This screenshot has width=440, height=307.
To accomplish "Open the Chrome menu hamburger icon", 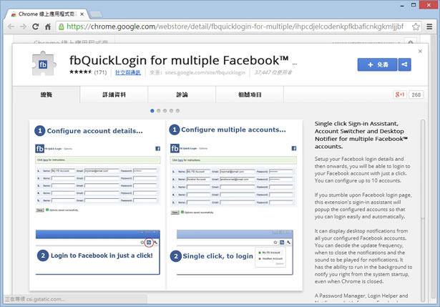I will [x=429, y=26].
